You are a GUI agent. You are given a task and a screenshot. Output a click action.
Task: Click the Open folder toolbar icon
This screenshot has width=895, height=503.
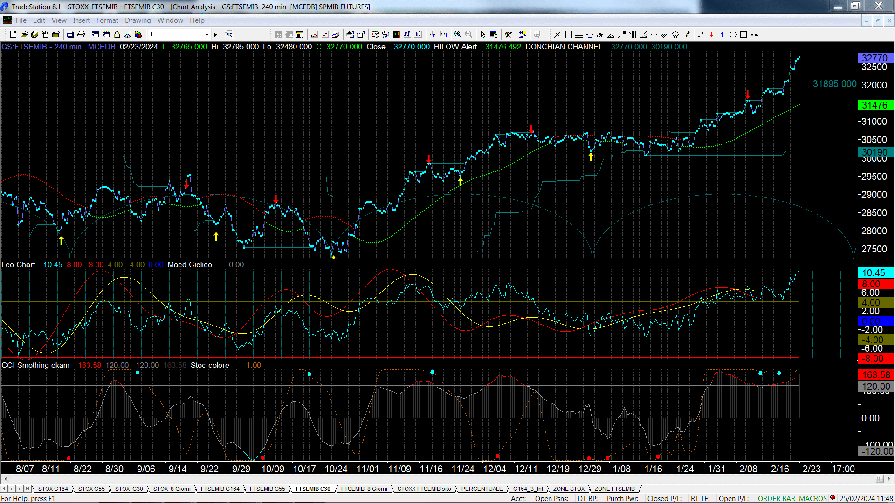[24, 34]
